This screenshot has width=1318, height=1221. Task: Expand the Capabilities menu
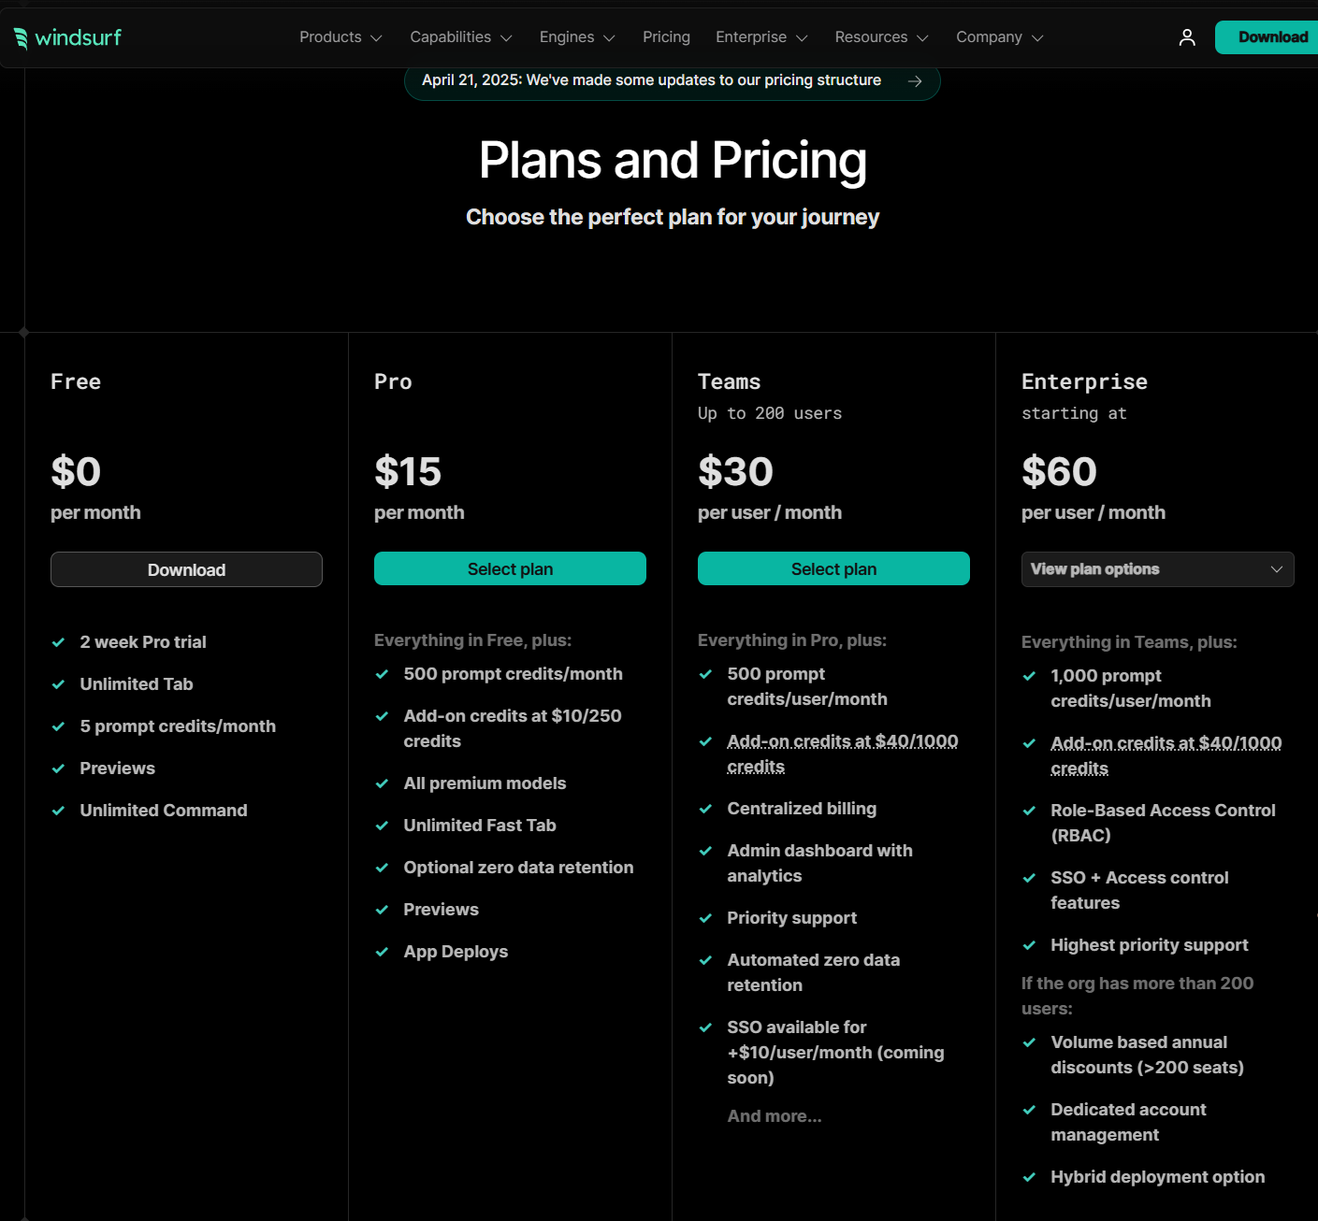(461, 37)
